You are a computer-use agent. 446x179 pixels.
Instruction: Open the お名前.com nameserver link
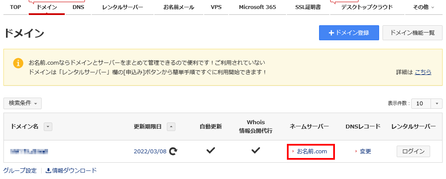[x=312, y=152]
